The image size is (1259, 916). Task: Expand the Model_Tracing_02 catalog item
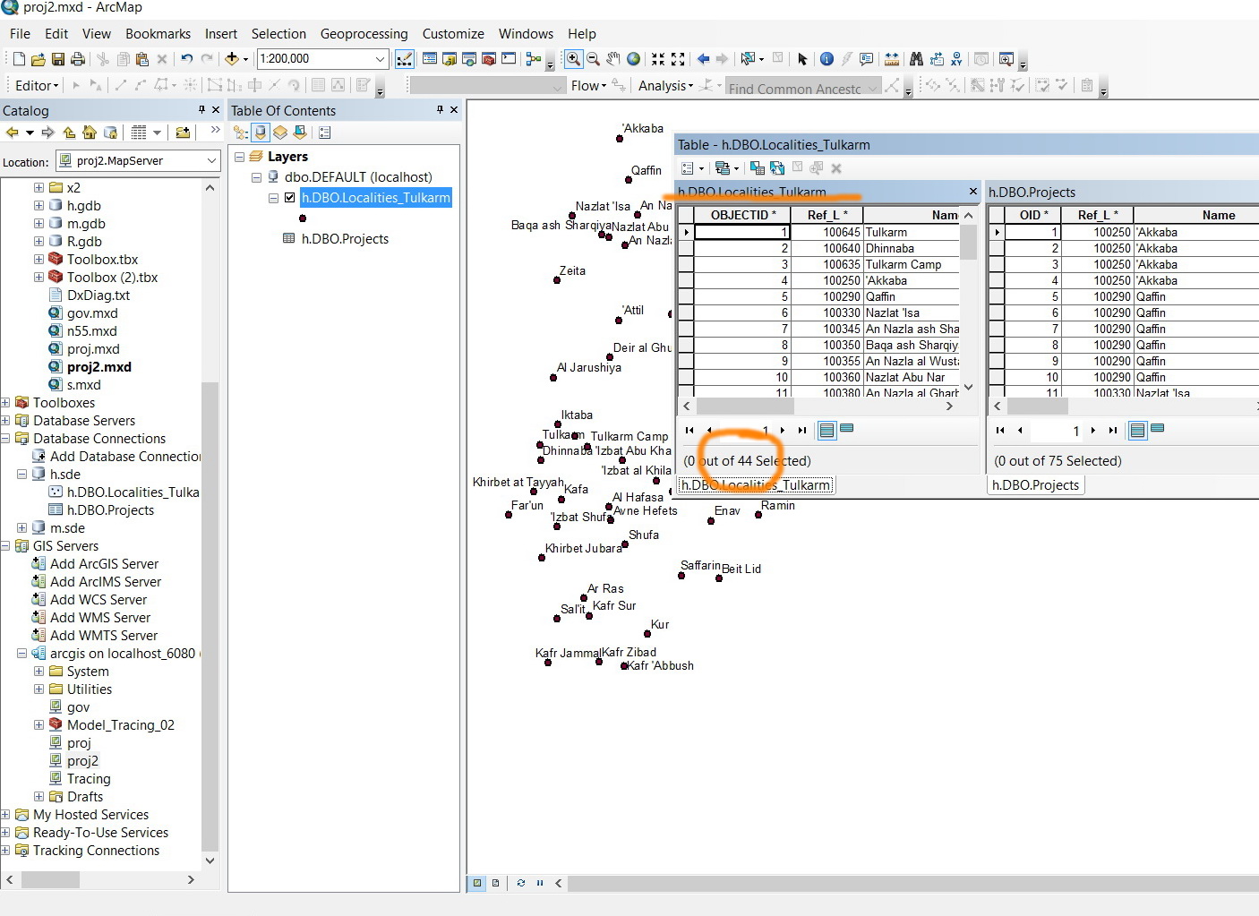(39, 725)
